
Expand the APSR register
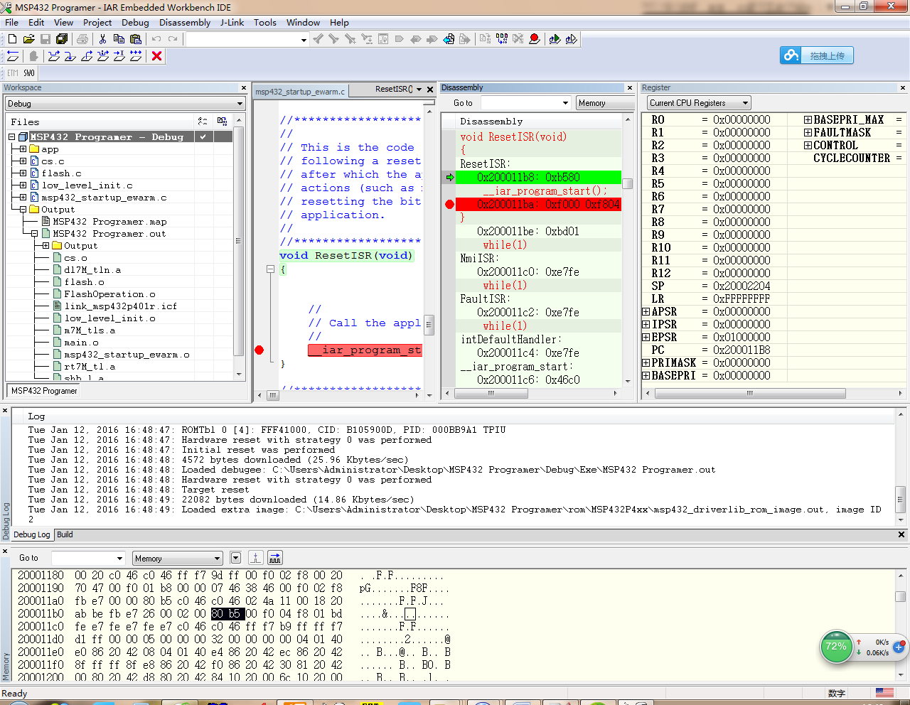(646, 312)
